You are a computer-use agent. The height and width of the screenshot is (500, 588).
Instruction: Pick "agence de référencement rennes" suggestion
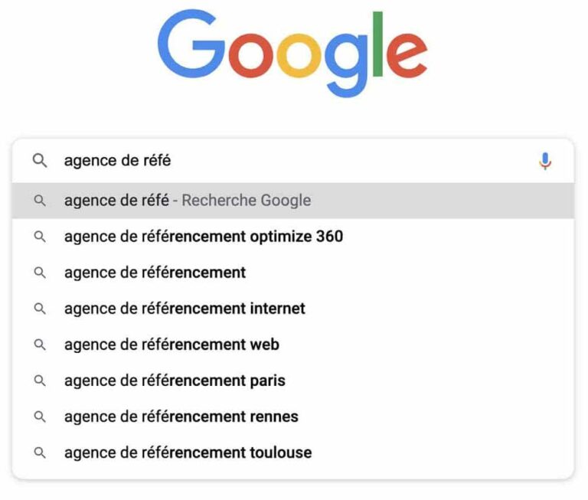click(181, 417)
